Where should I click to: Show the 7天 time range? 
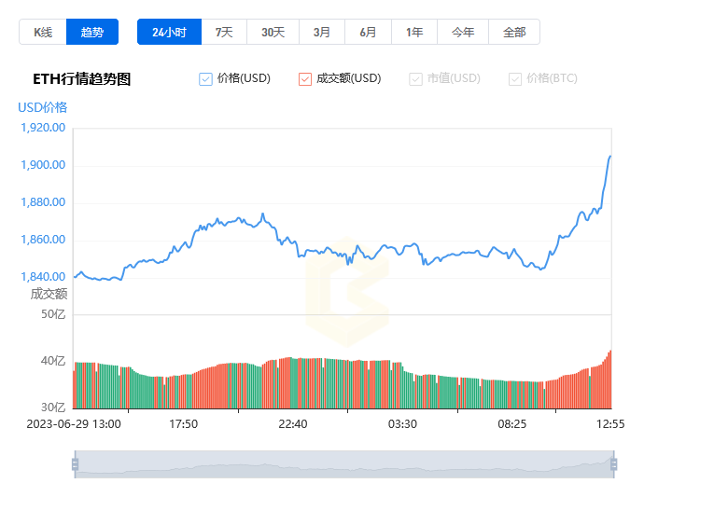point(224,32)
